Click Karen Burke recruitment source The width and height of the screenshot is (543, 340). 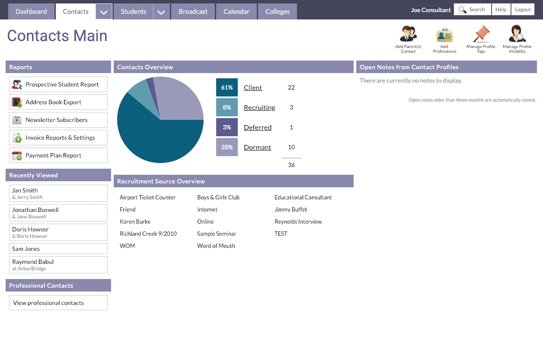pos(135,221)
